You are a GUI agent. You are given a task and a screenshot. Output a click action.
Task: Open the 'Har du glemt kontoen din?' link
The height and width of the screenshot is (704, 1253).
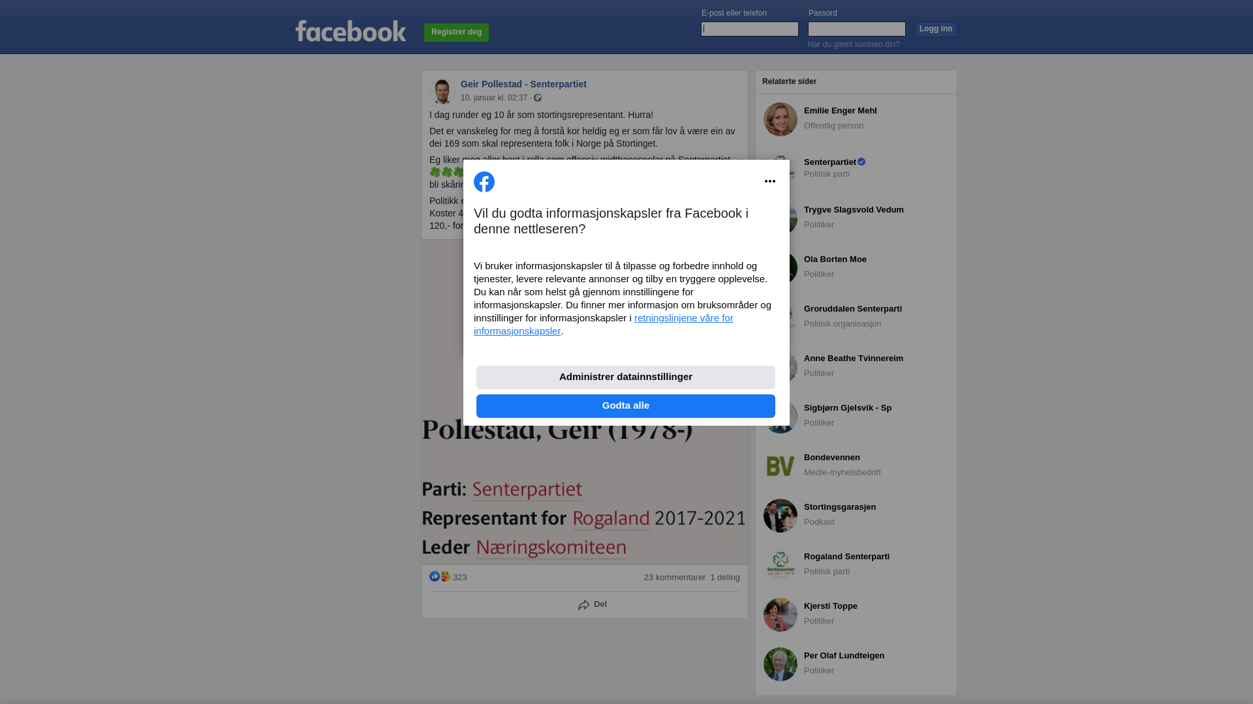point(854,44)
